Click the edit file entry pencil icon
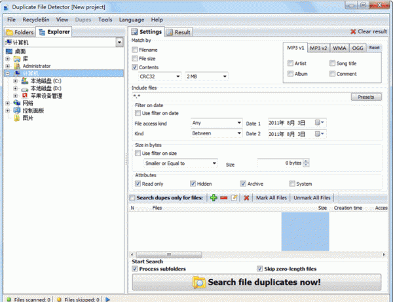Image resolution: width=393 pixels, height=302 pixels. pos(234,197)
